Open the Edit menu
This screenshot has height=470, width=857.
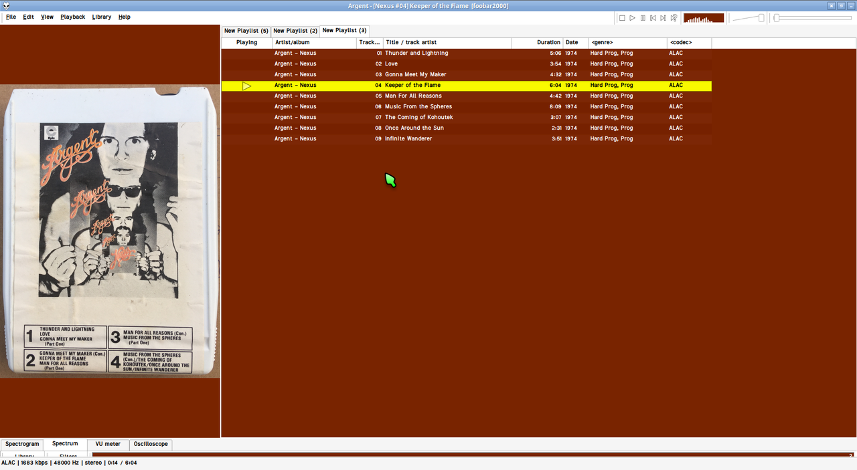coord(28,17)
